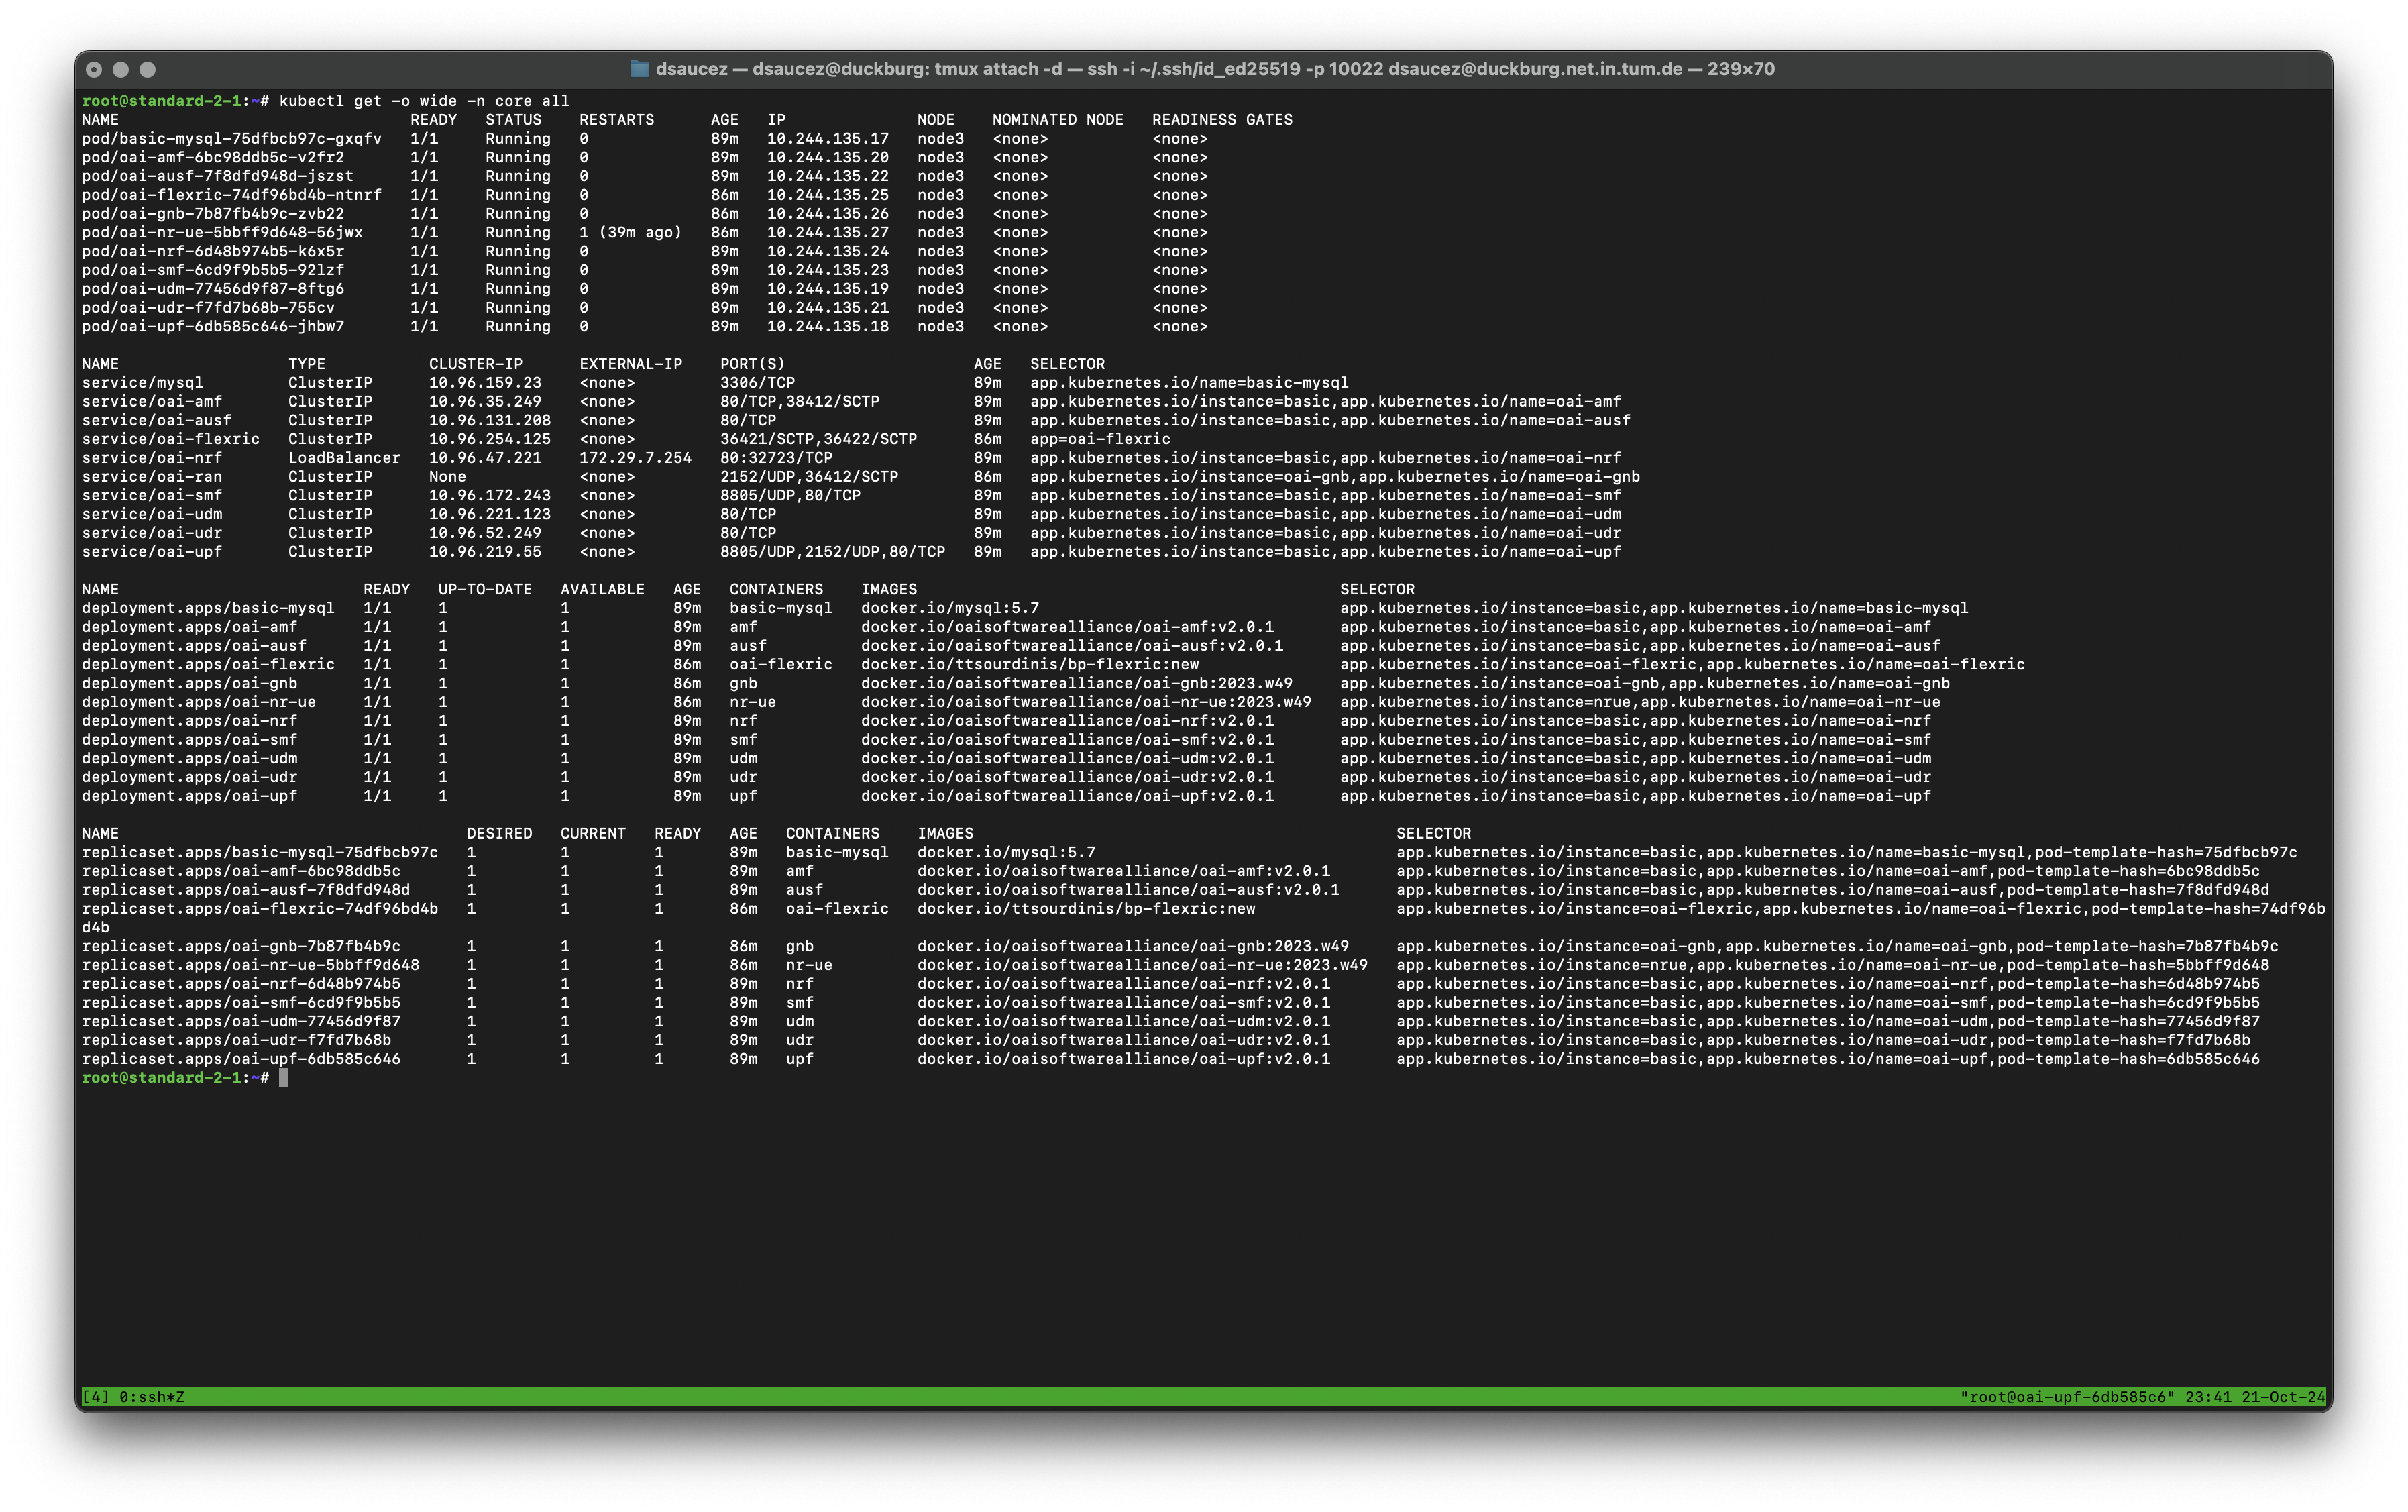
Task: Click image docker.io/mysql:5.7 in deployments table
Action: 950,608
